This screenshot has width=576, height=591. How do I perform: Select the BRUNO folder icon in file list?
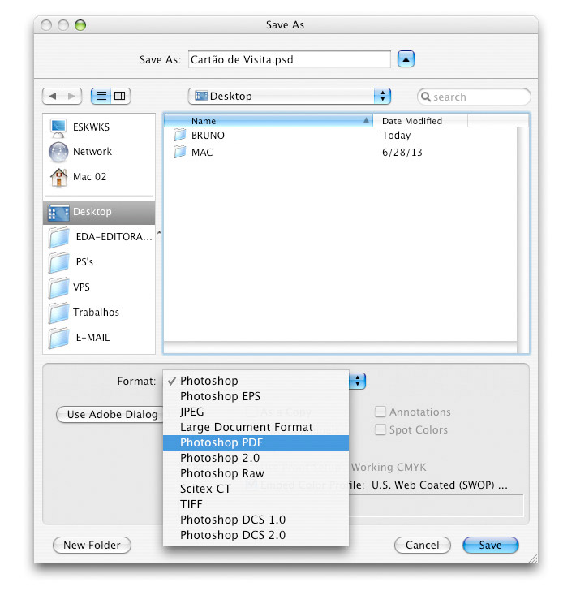pyautogui.click(x=179, y=135)
